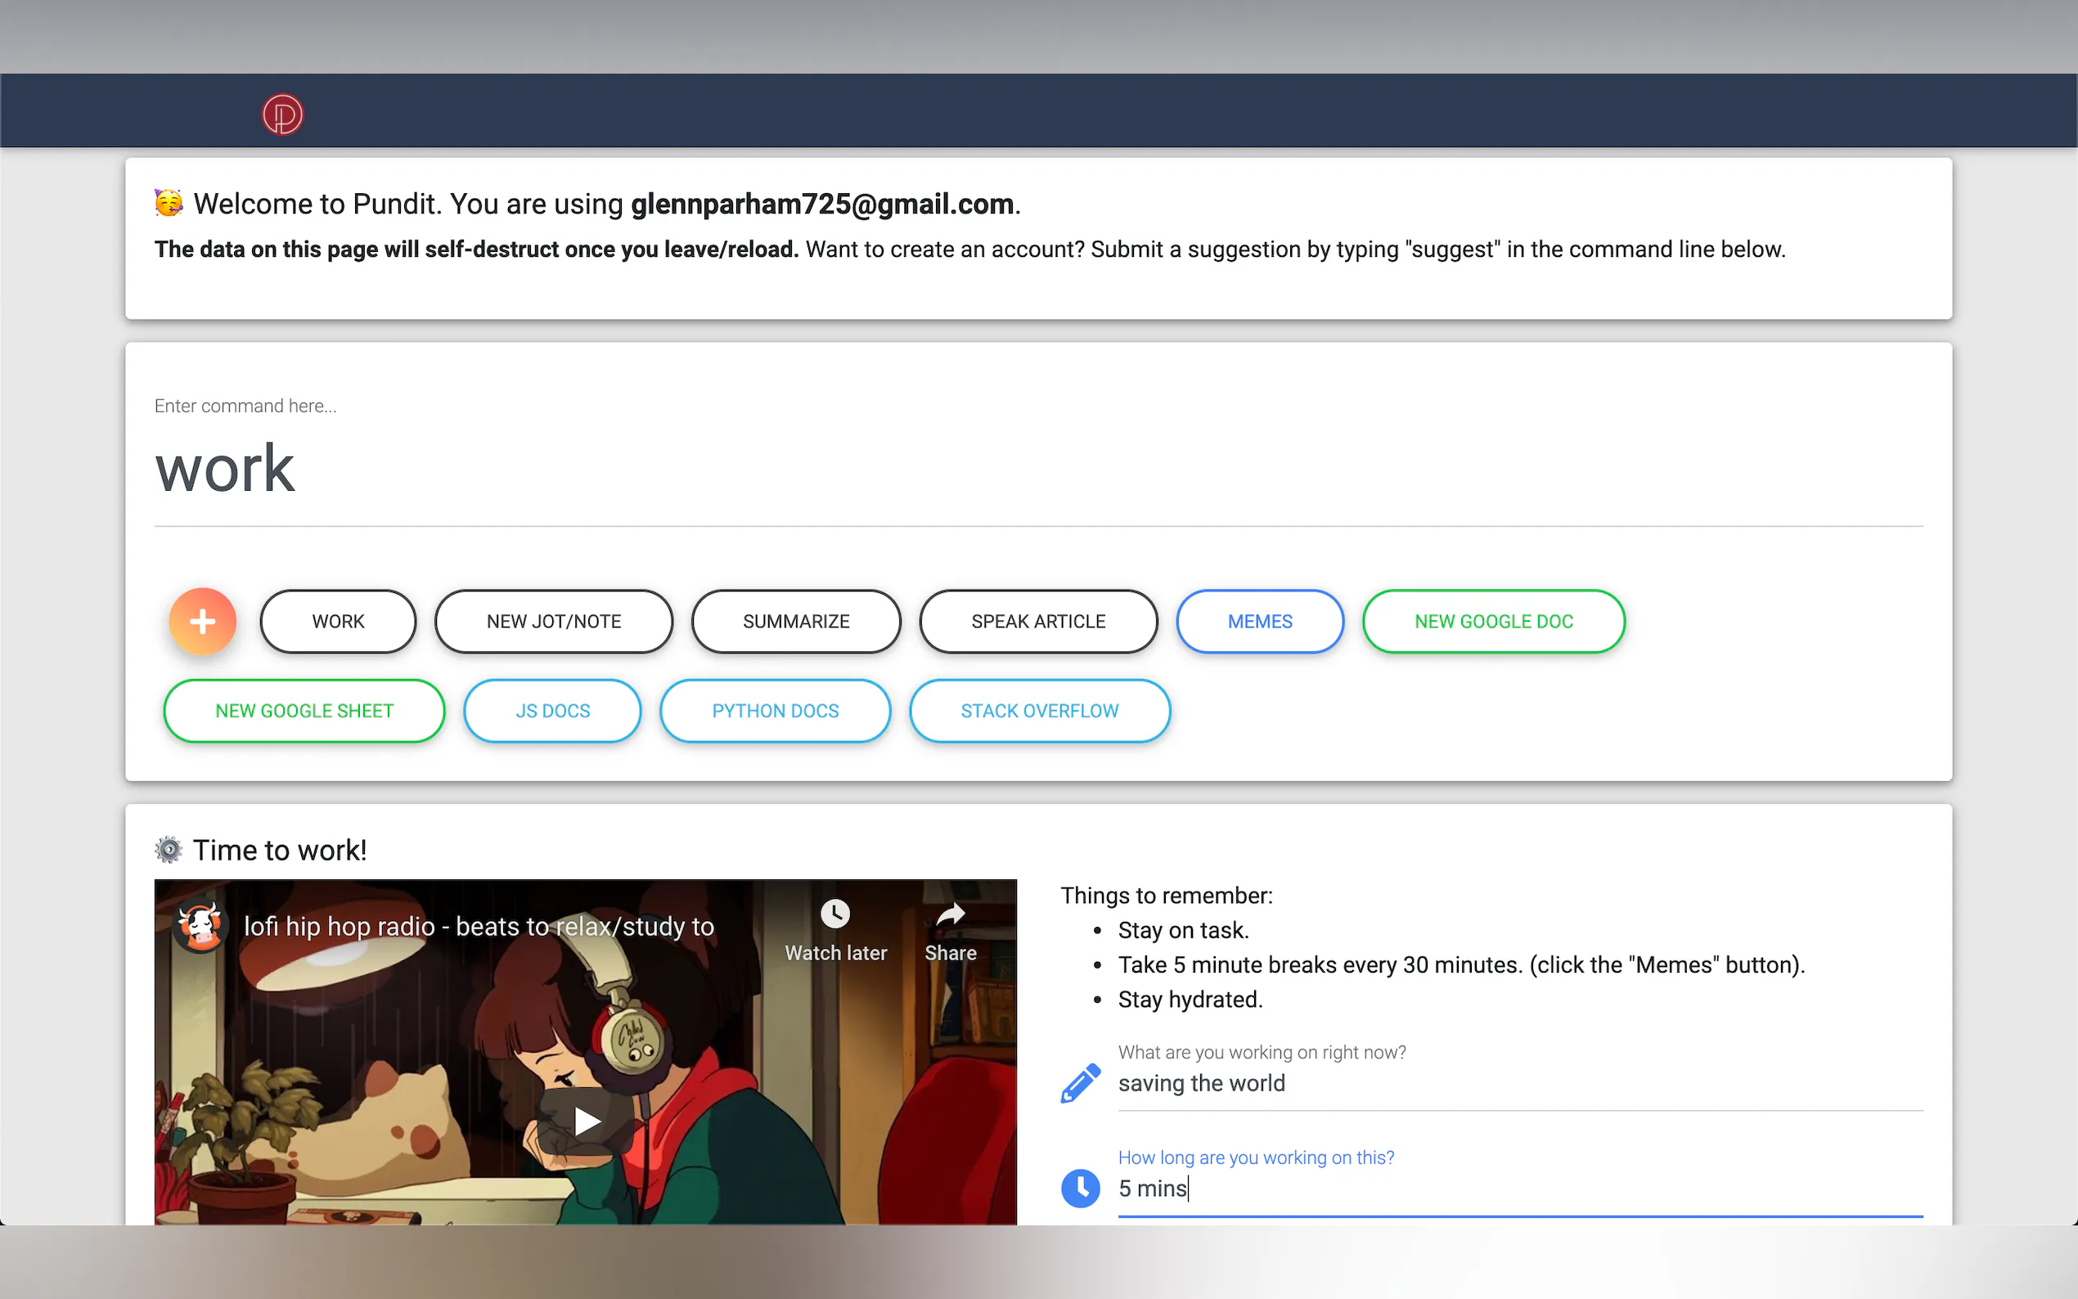
Task: Click the WORK command button
Action: click(339, 621)
